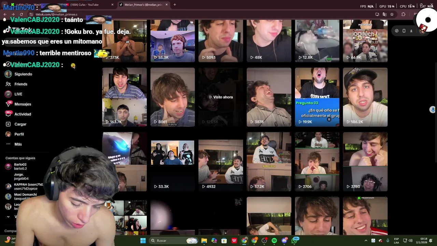Open the browser extensions puzzle icon
Image resolution: width=437 pixels, height=246 pixels.
pos(404,14)
